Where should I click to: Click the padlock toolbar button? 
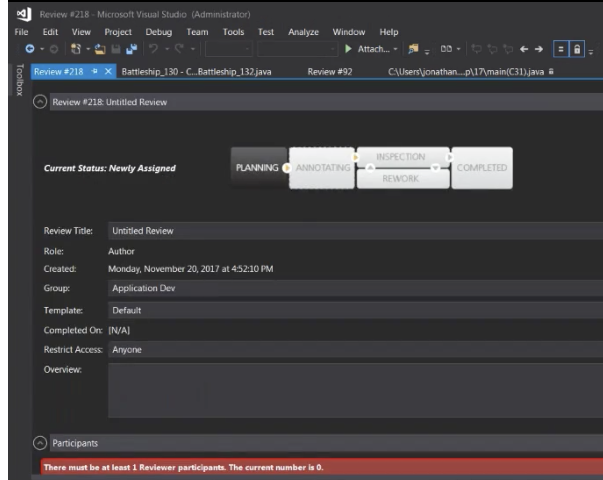coord(577,49)
